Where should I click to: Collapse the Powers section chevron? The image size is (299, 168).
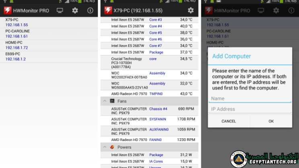click(105, 147)
